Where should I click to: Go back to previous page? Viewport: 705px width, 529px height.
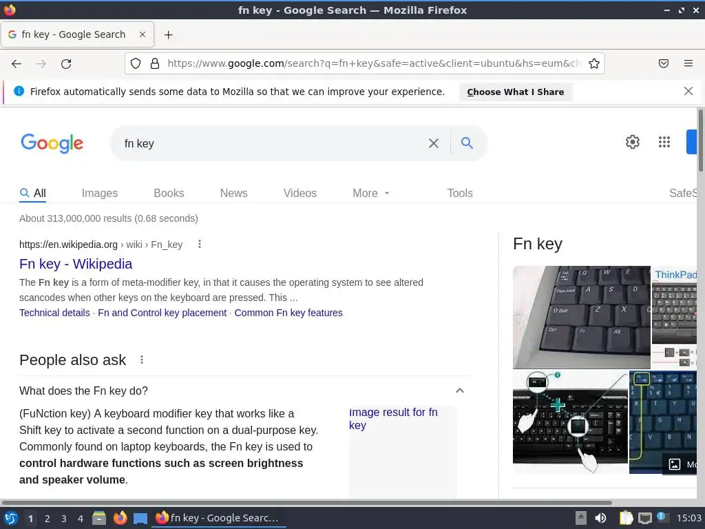(17, 64)
